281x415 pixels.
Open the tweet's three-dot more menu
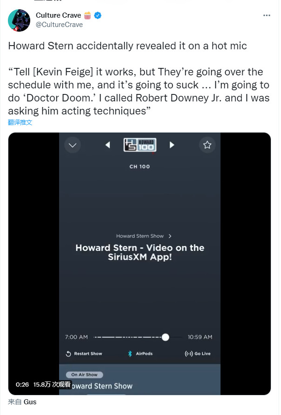[x=267, y=15]
